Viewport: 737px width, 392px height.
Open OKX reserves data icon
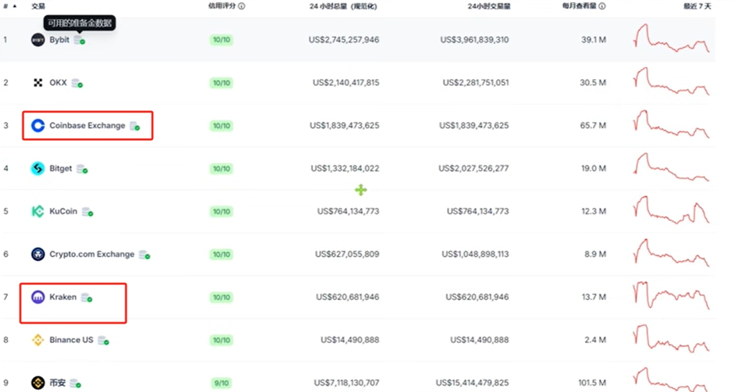77,83
